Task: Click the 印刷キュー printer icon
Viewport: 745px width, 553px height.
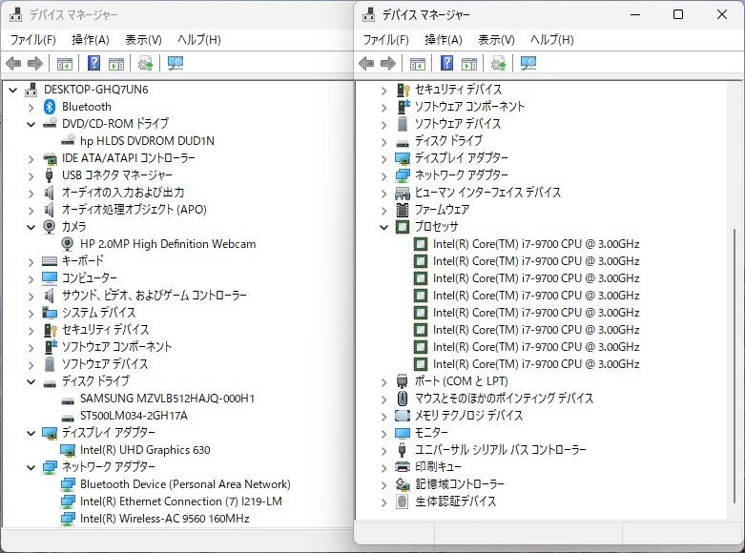Action: click(403, 467)
